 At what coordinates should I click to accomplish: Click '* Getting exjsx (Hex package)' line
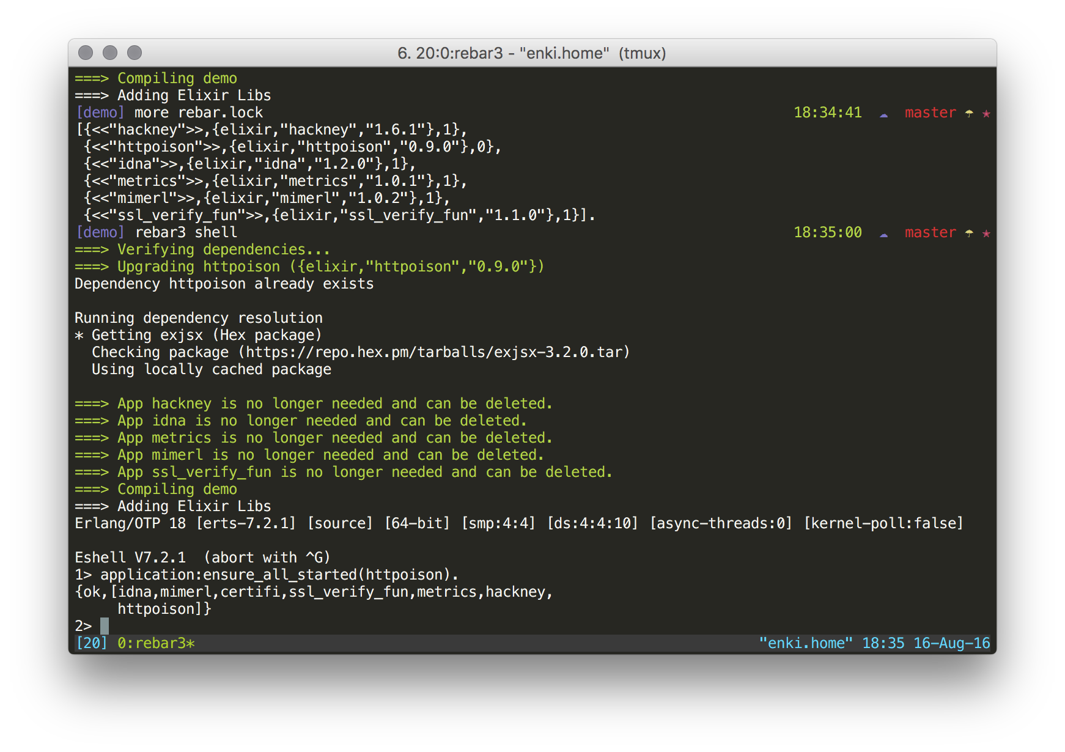tap(199, 335)
